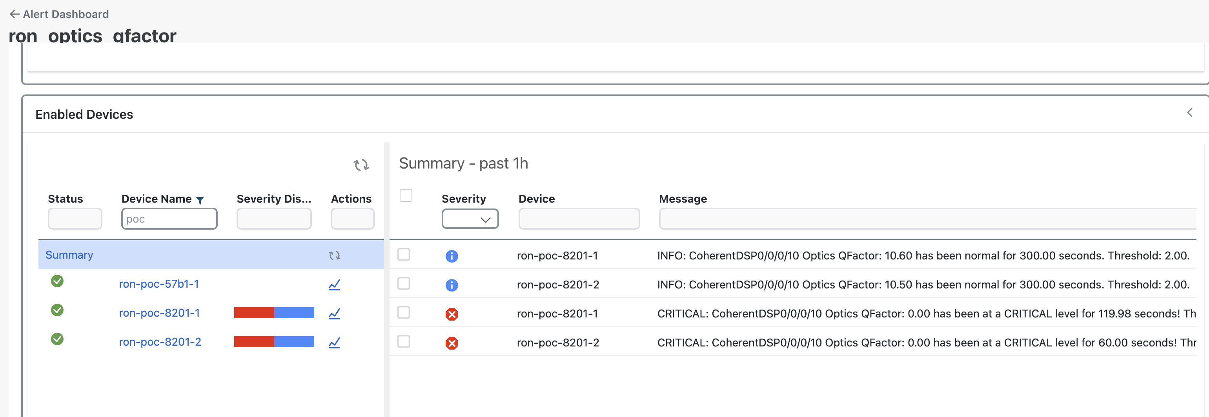This screenshot has height=417, width=1209.
Task: Open the chart icon for ron-poc-57b1-1
Action: click(334, 285)
